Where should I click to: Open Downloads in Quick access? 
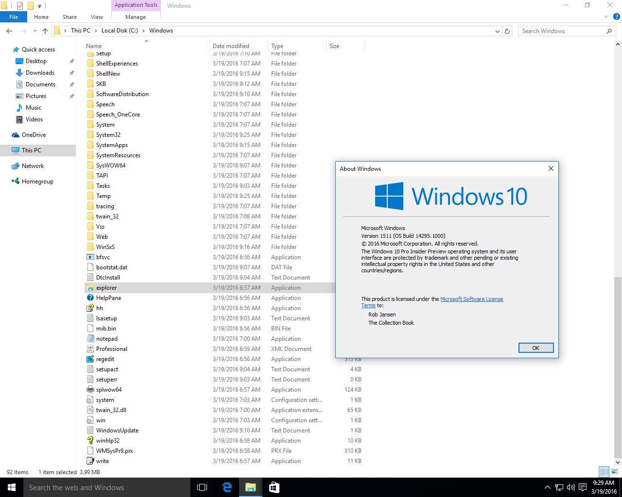40,73
